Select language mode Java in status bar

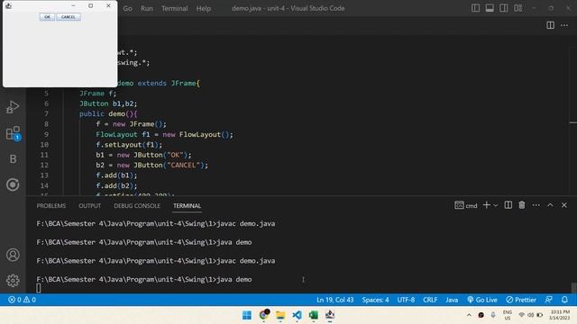click(x=452, y=300)
